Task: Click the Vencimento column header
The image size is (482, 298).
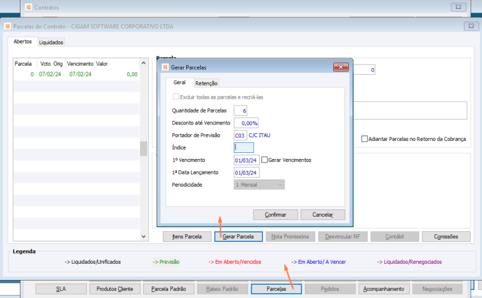Action: click(80, 64)
